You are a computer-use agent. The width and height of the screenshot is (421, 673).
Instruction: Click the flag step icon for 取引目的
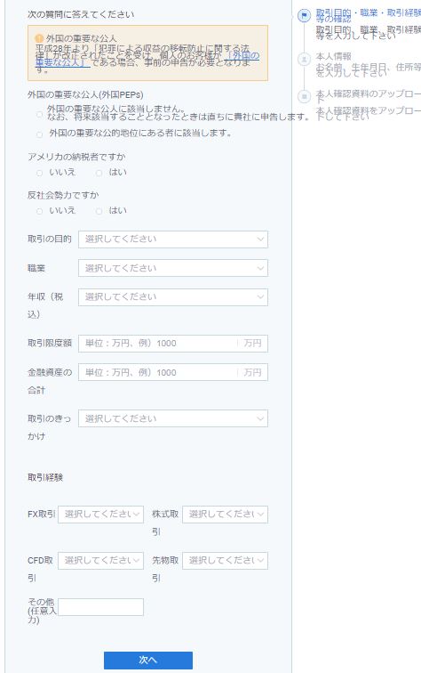pyautogui.click(x=304, y=16)
